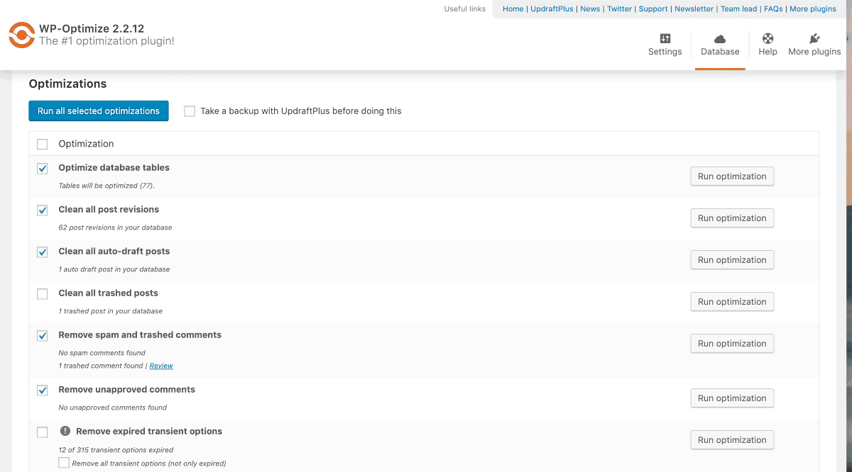Open the News link in Useful links

click(x=590, y=9)
